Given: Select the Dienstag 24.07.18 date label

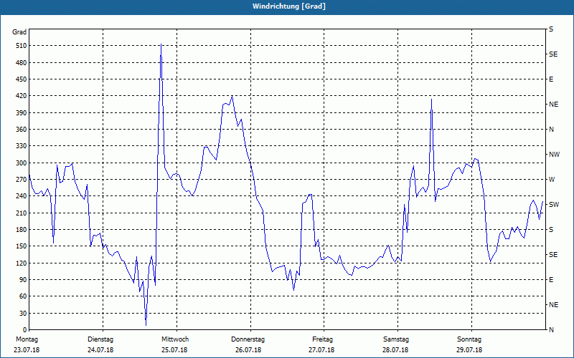Looking at the screenshot, I should coord(100,344).
